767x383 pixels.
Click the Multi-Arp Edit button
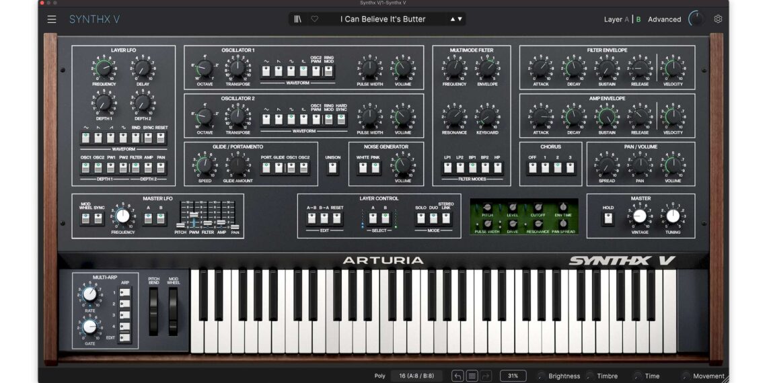(x=124, y=337)
